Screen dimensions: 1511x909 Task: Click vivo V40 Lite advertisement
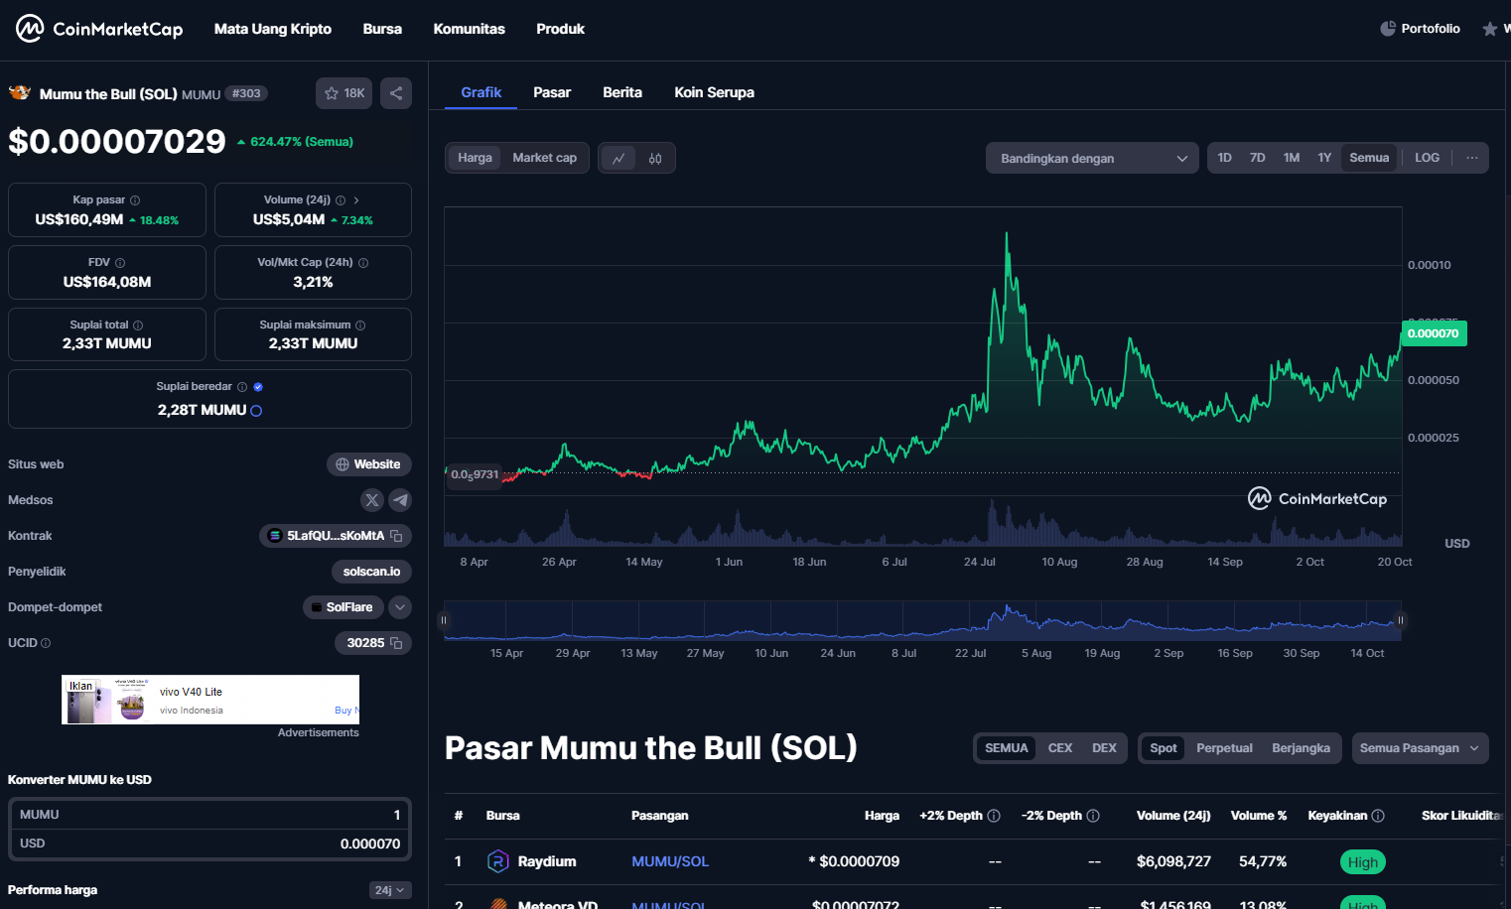[210, 700]
